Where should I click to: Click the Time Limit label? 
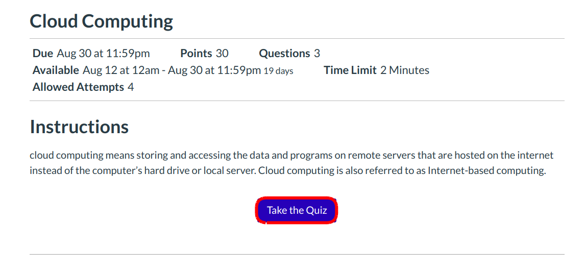click(x=350, y=70)
